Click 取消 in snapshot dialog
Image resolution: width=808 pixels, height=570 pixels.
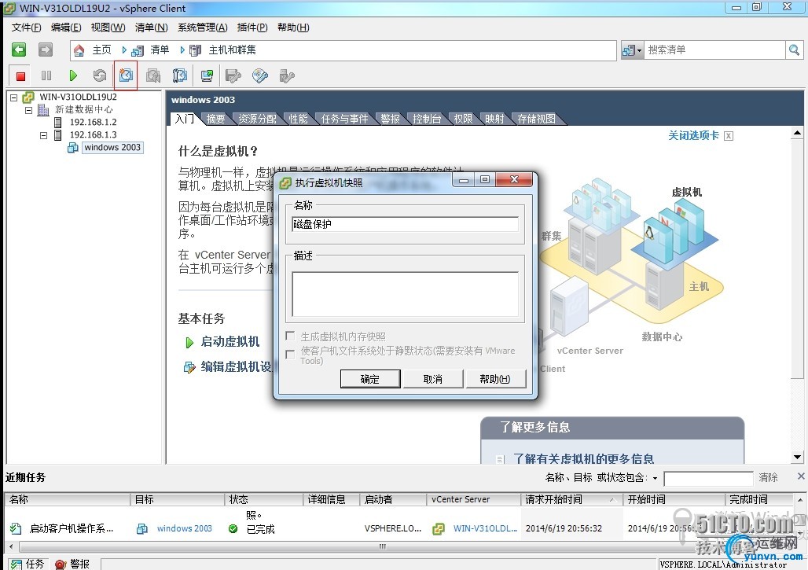point(433,379)
